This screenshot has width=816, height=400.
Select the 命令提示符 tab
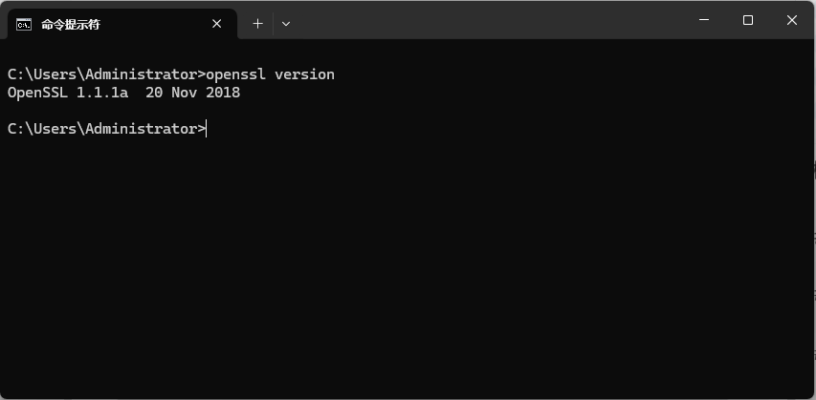click(120, 24)
